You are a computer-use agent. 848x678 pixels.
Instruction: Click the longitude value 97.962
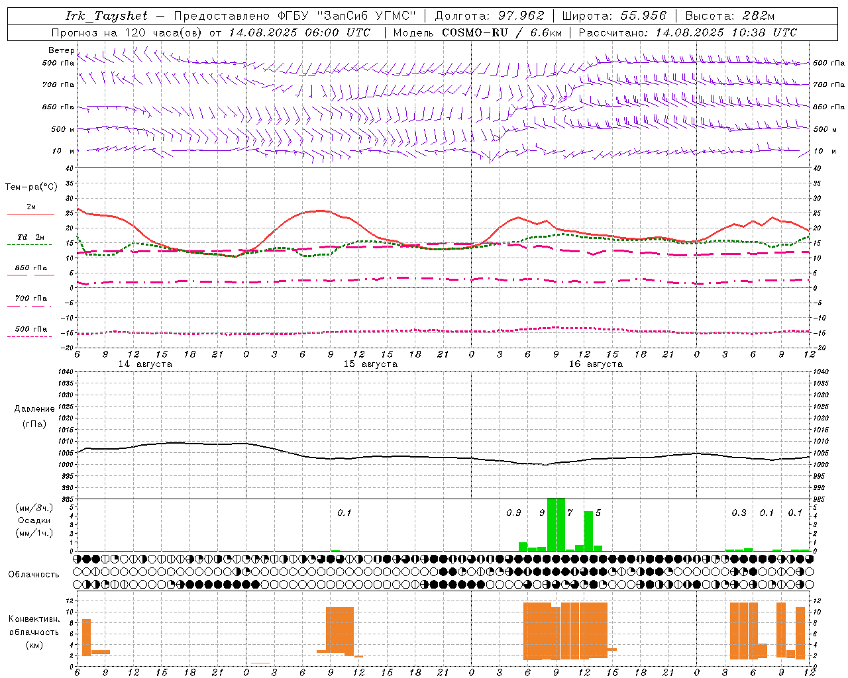(520, 16)
